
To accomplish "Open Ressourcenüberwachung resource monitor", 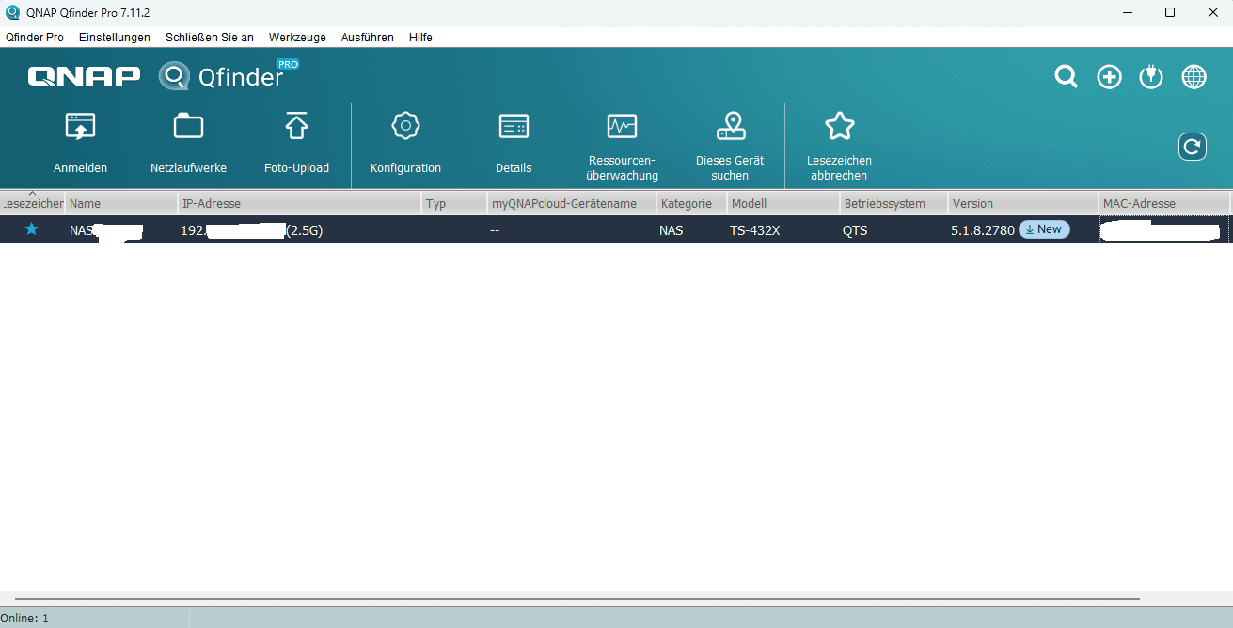I will point(622,126).
